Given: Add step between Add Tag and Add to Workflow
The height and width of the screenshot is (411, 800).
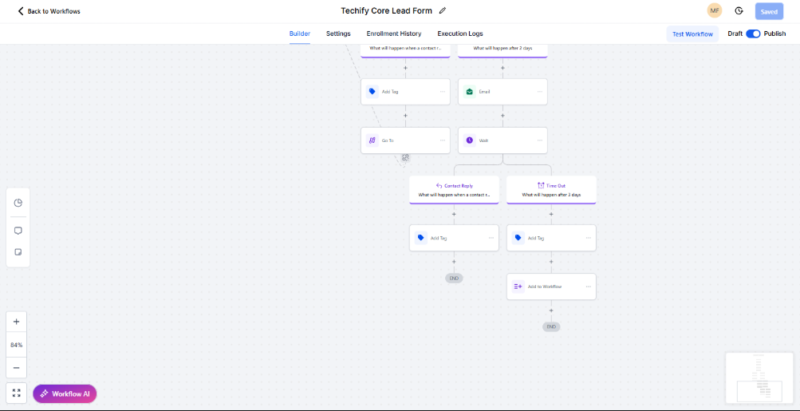Looking at the screenshot, I should point(551,262).
